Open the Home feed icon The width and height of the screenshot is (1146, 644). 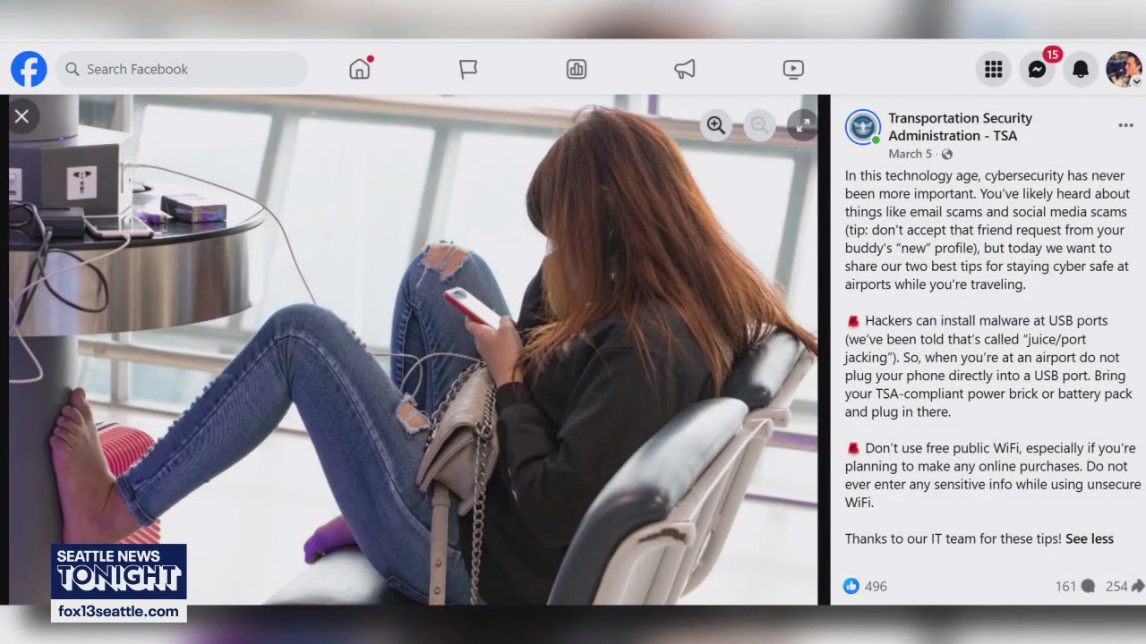[359, 69]
